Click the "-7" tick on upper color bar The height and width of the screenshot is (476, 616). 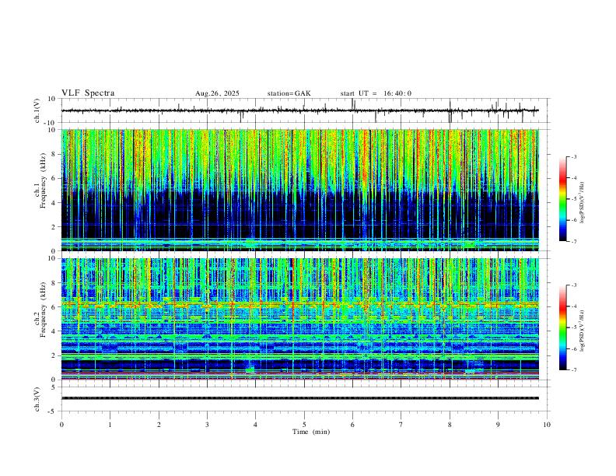point(573,242)
